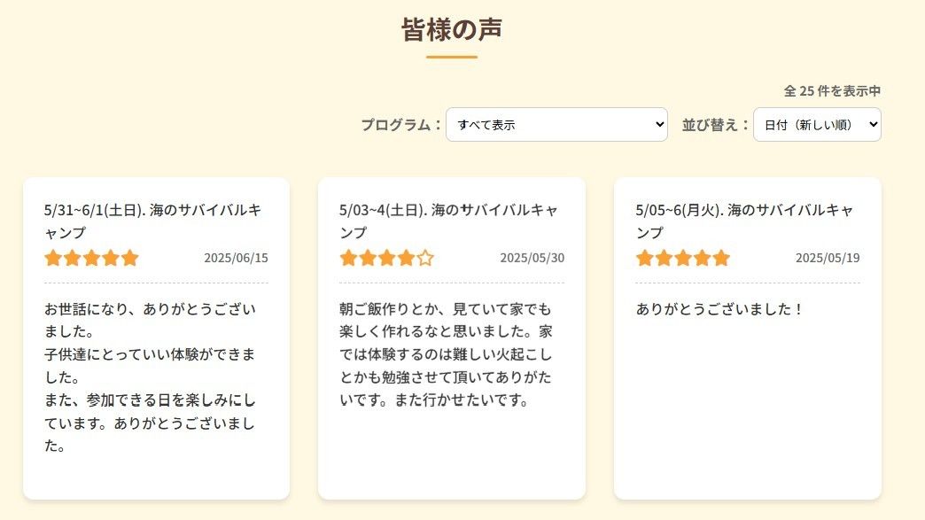Select the 日付（新しい順） sort control
This screenshot has height=520, width=925.
coord(816,124)
